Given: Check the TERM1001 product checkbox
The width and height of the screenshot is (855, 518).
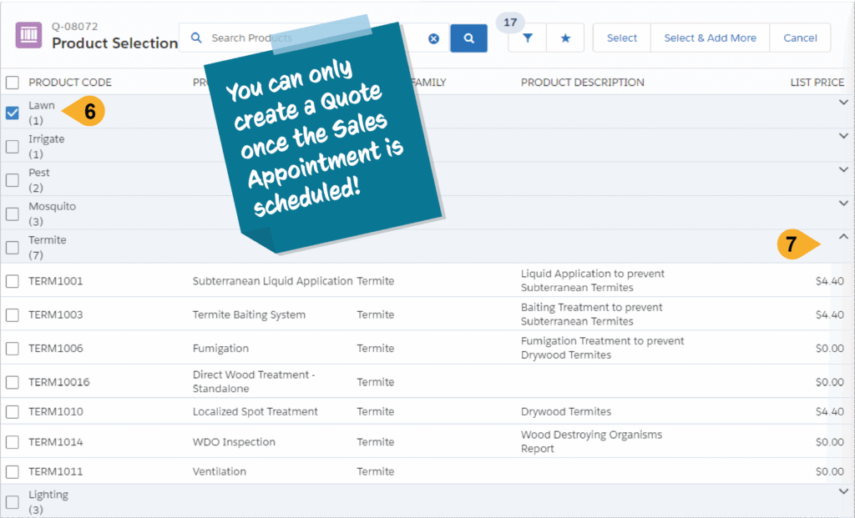Looking at the screenshot, I should coord(13,281).
